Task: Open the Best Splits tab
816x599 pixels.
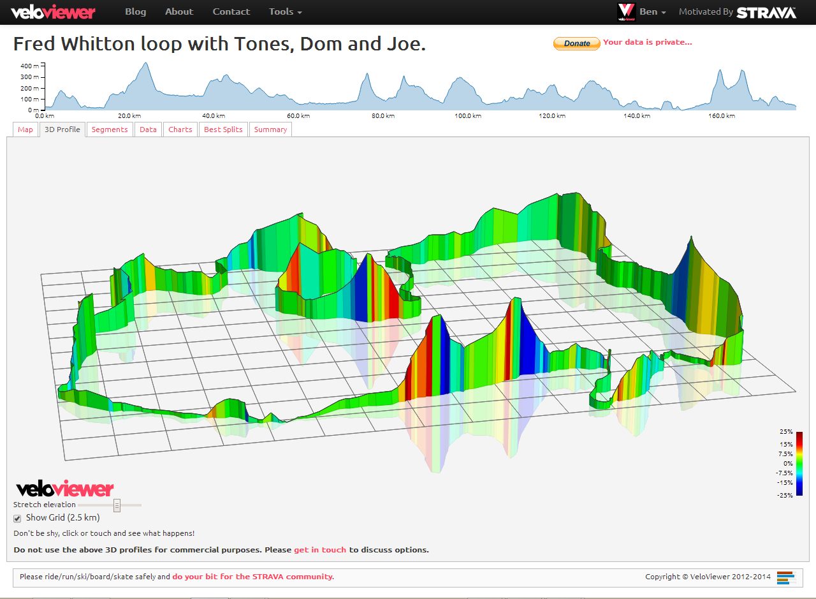Action: point(222,129)
